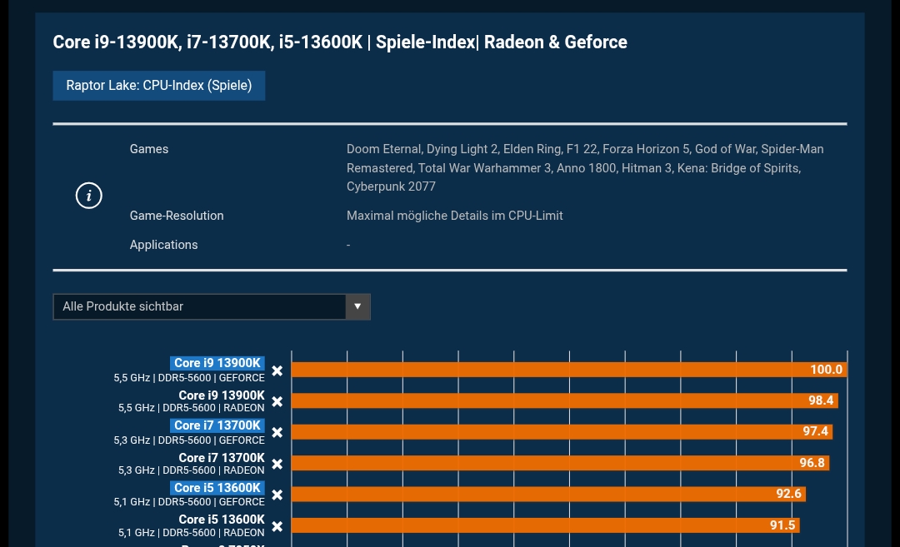
Task: Click Core i9 13900K RADEON label
Action: coord(222,395)
